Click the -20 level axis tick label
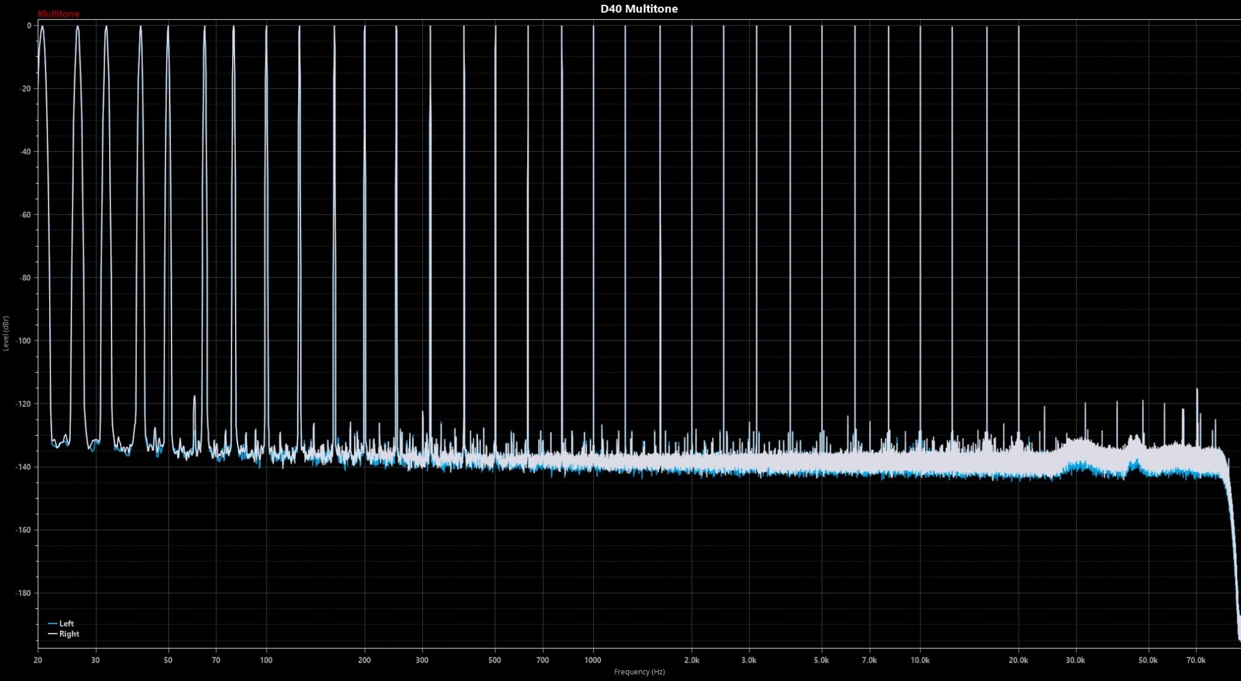This screenshot has width=1241, height=681. (25, 89)
